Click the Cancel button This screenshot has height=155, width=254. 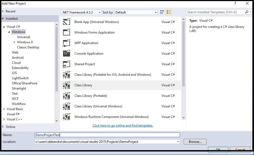pos(240,149)
